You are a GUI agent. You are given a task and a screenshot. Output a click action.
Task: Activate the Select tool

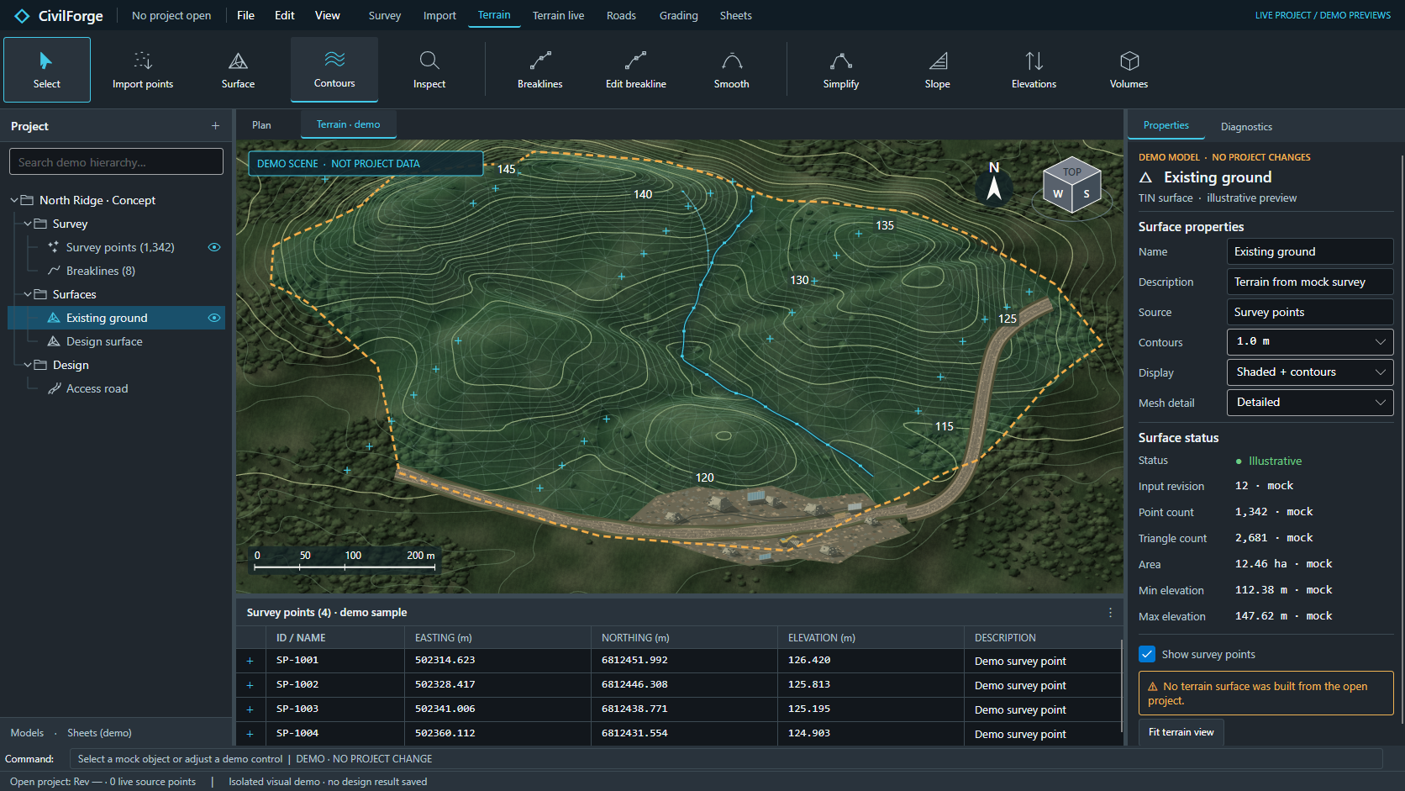pyautogui.click(x=47, y=70)
